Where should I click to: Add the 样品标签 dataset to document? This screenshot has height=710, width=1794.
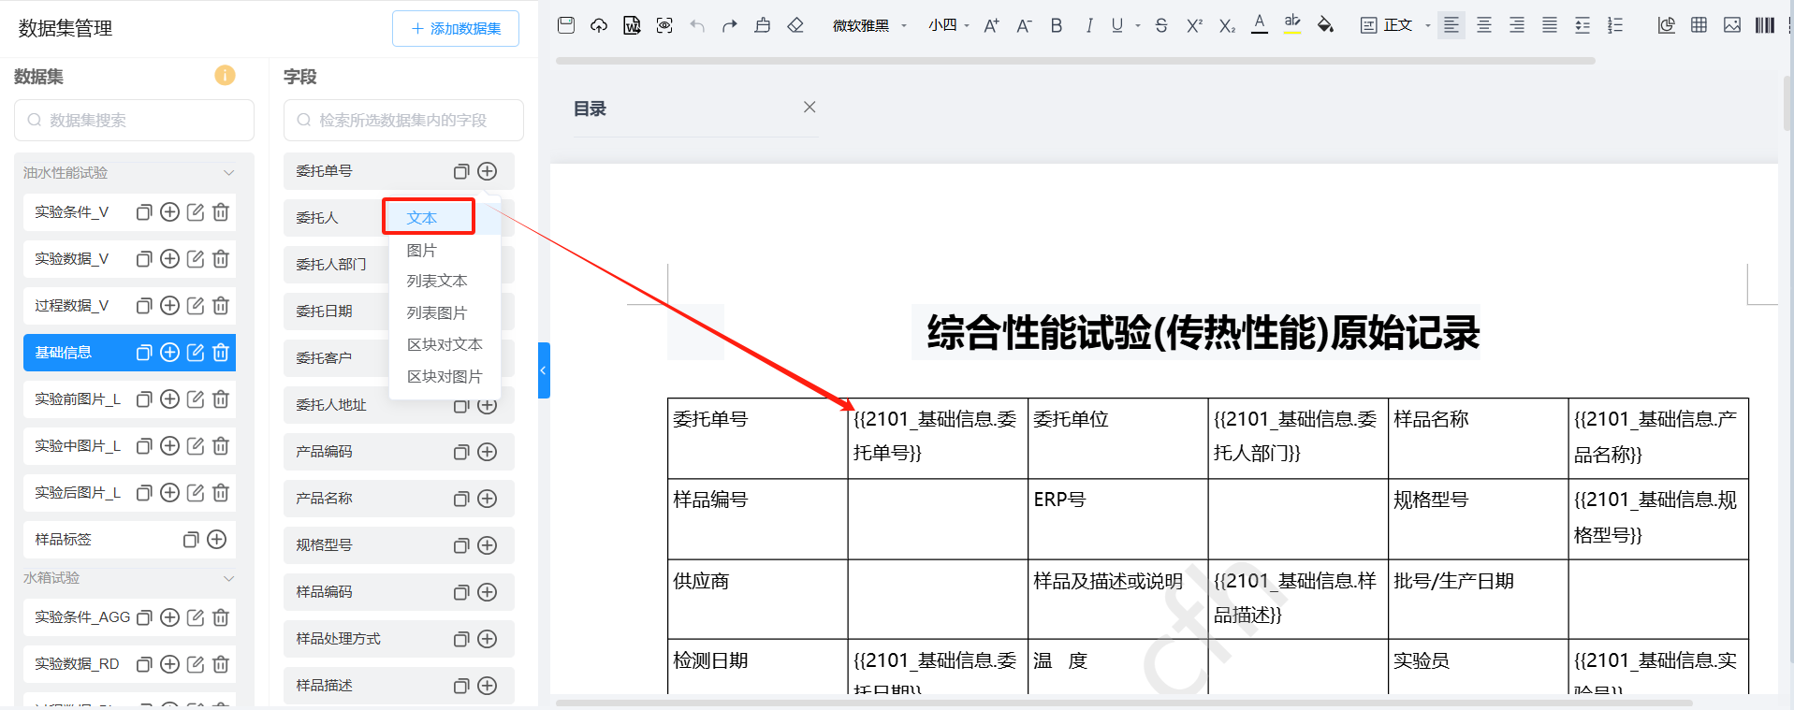tap(217, 540)
